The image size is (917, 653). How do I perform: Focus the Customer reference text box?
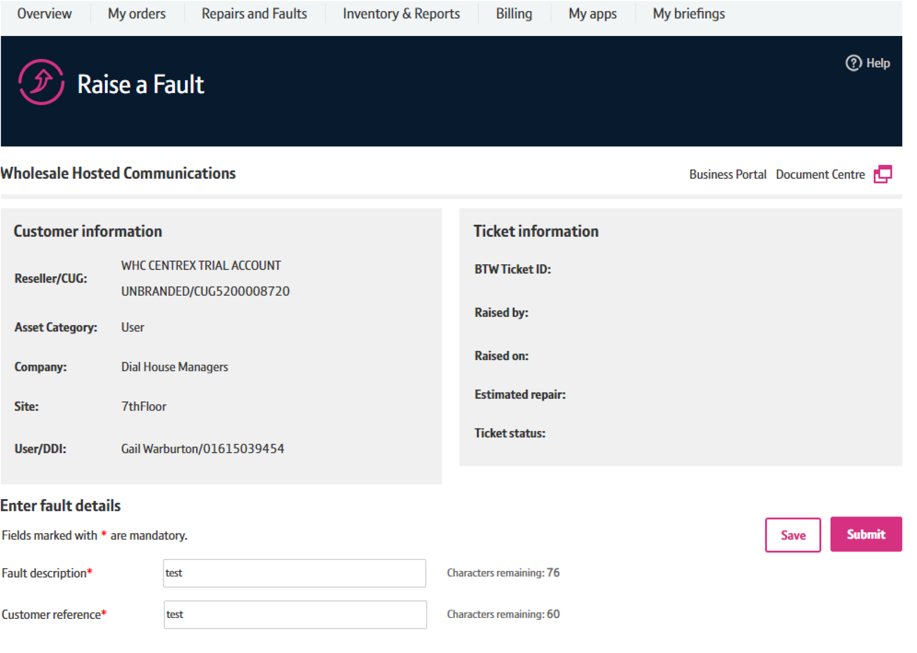[x=295, y=614]
